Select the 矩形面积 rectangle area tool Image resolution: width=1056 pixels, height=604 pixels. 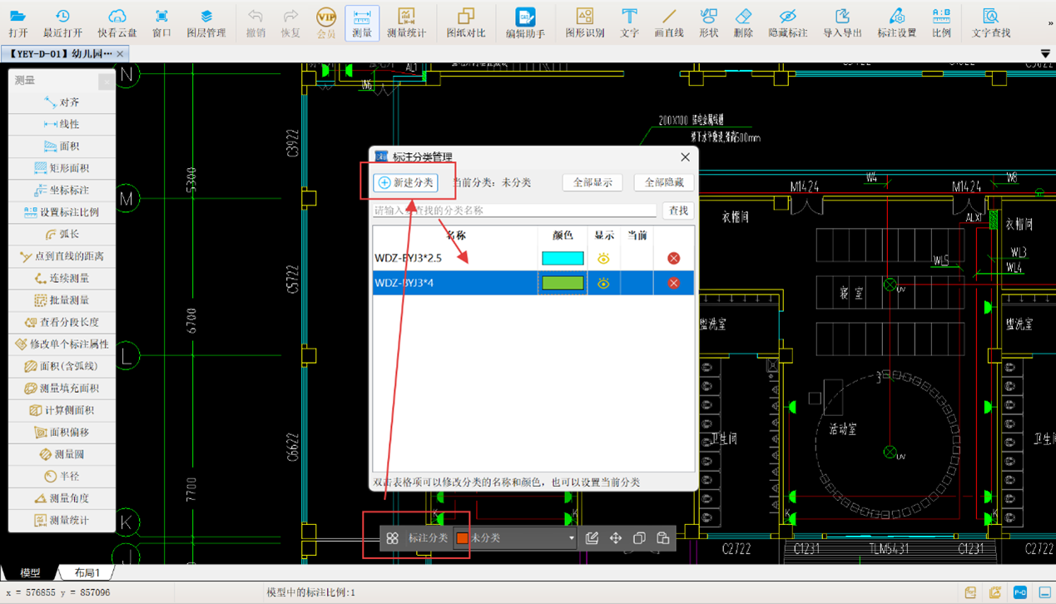click(x=62, y=168)
